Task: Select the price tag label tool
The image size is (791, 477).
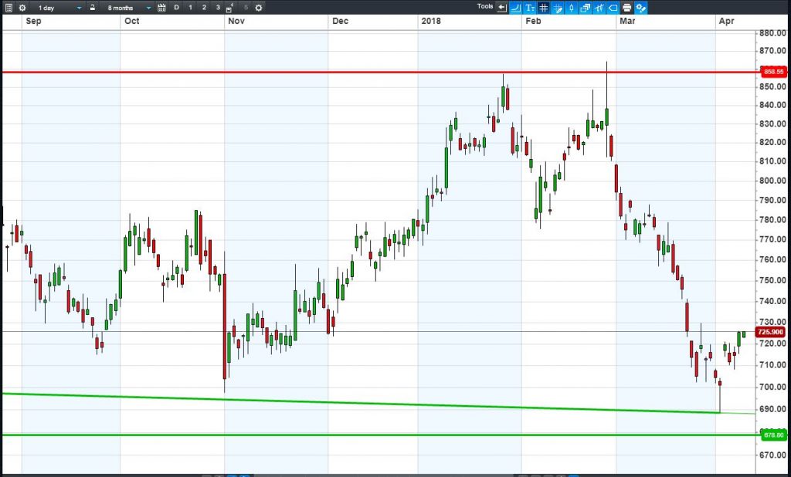Action: (x=613, y=8)
